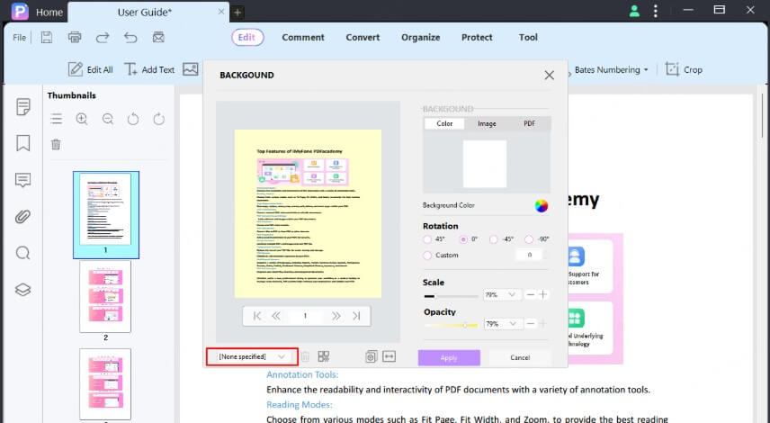Rotate thumbnail counterclockwise
Image resolution: width=770 pixels, height=423 pixels.
(x=133, y=119)
